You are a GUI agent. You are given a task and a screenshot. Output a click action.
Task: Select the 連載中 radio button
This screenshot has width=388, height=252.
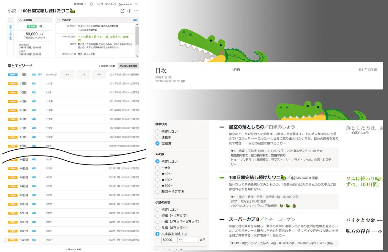pyautogui.click(x=157, y=137)
